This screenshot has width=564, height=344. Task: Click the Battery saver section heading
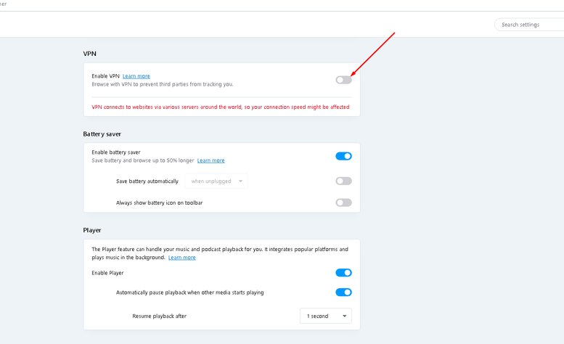[x=102, y=134]
